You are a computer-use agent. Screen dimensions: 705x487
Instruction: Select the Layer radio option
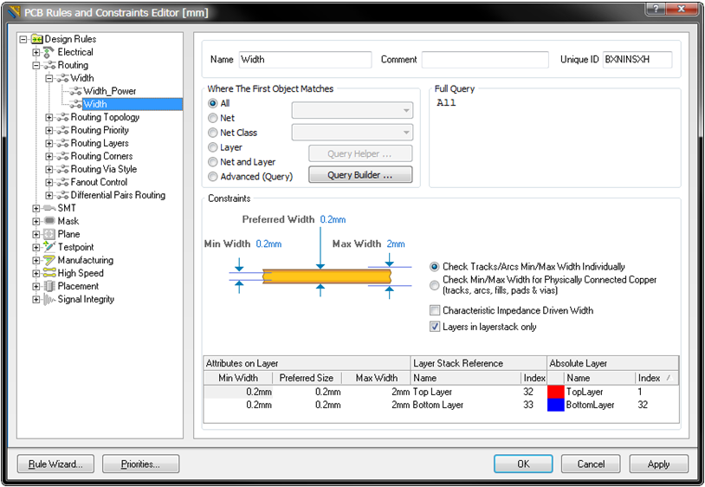pyautogui.click(x=213, y=147)
